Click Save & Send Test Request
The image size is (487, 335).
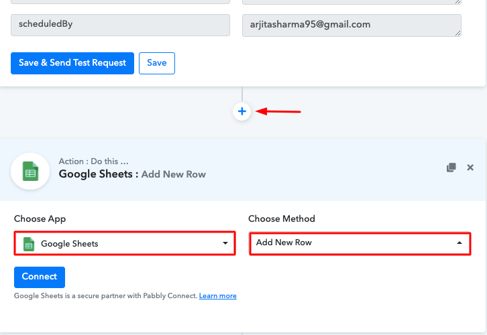point(72,63)
